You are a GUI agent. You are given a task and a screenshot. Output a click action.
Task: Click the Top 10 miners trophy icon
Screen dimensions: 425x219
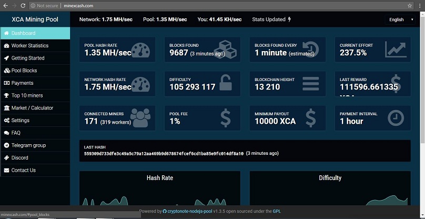click(6, 95)
